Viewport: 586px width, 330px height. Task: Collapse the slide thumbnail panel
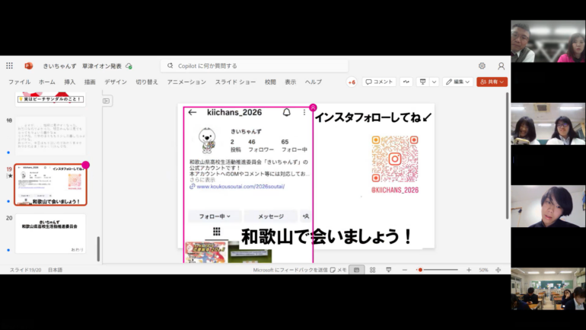click(x=107, y=100)
